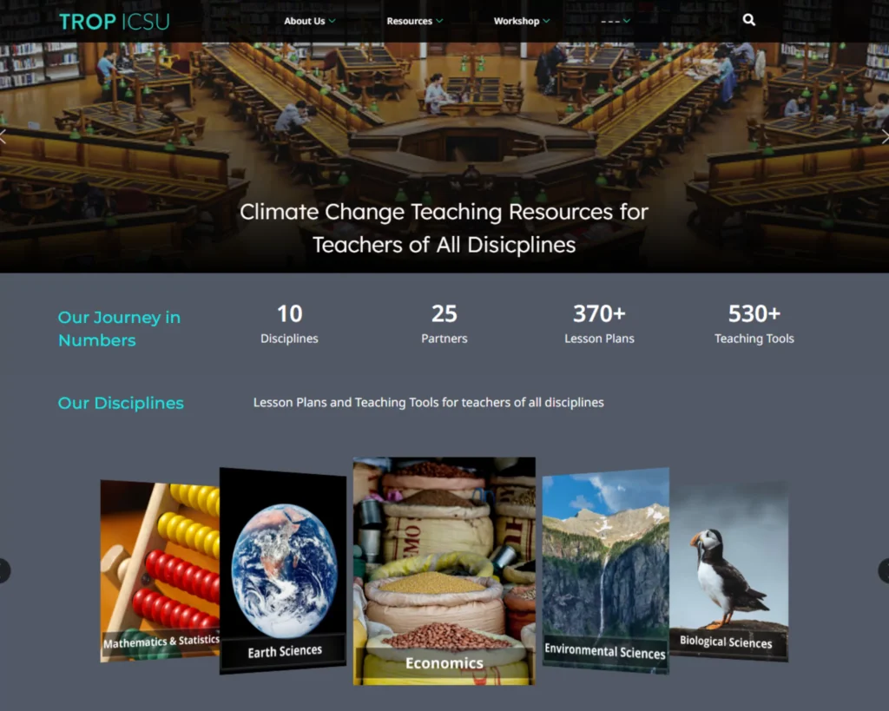Advance to next hero slide arrow
The height and width of the screenshot is (711, 889).
(x=885, y=136)
